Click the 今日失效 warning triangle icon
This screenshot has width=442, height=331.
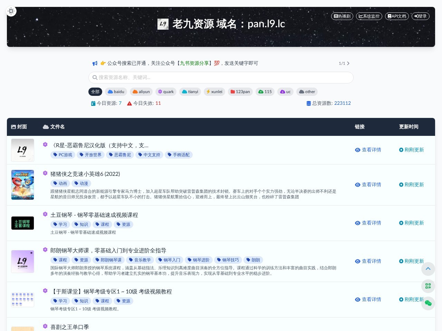click(x=129, y=103)
